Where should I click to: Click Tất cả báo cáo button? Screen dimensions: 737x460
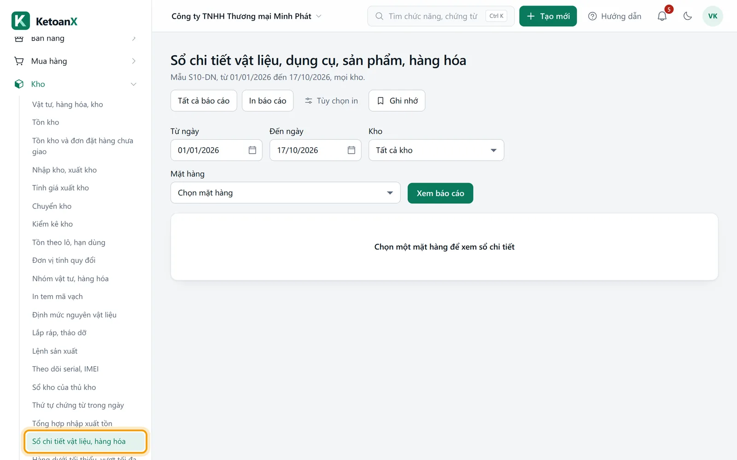point(204,101)
